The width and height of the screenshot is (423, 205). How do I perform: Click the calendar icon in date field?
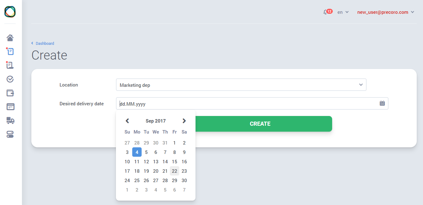pyautogui.click(x=382, y=103)
